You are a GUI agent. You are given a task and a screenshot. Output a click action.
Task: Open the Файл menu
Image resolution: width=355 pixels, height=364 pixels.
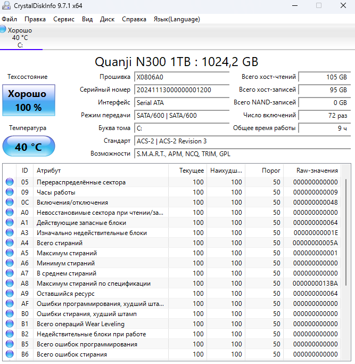pyautogui.click(x=9, y=19)
